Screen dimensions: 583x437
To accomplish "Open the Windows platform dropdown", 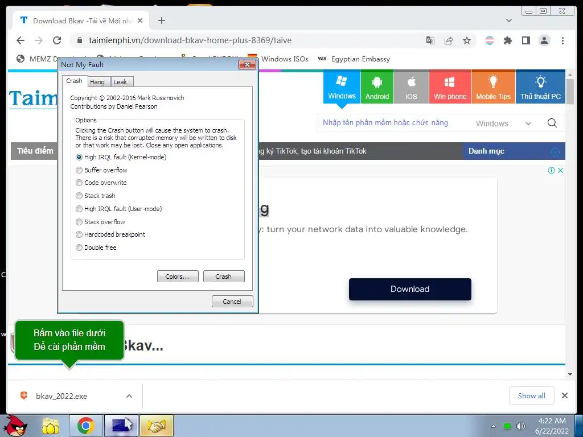I will click(503, 123).
